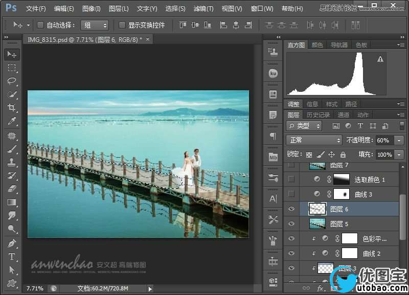The image size is (409, 295).
Task: Switch to the 历史记录 tab
Action: pos(318,115)
